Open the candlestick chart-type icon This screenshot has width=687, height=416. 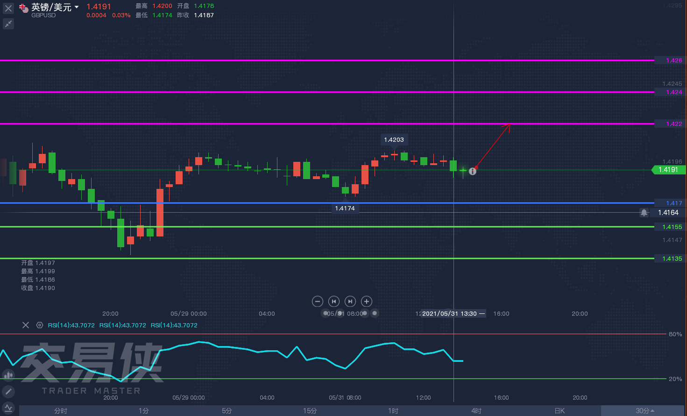pos(8,374)
